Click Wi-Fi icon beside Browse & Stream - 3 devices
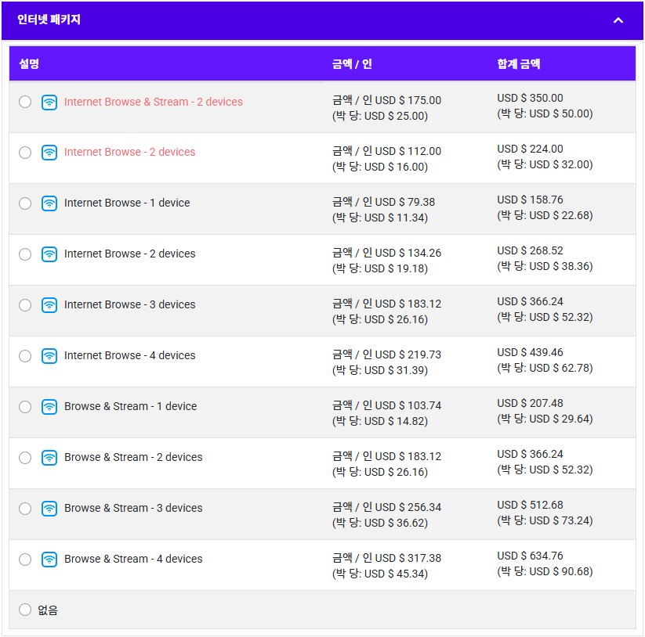This screenshot has width=645, height=637. click(49, 509)
